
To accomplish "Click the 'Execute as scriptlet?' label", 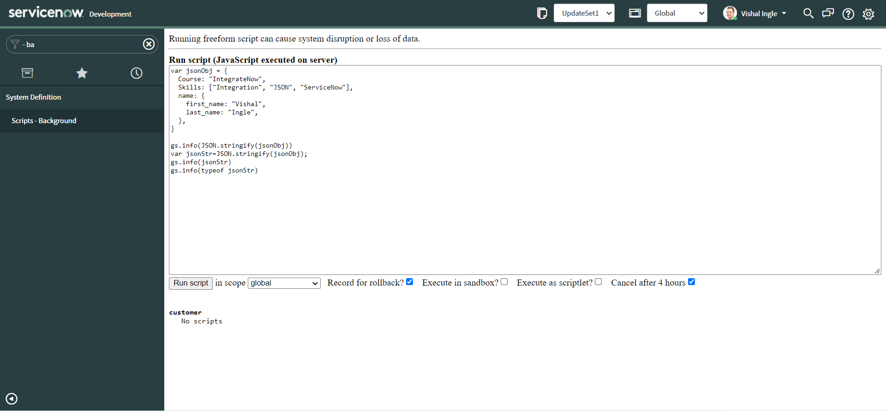I will click(x=555, y=283).
